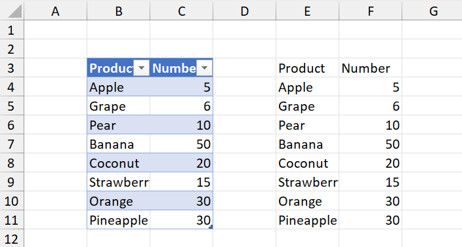Click the Apple cell in the blue table
Screen dimensions: 462x247
pyautogui.click(x=118, y=87)
